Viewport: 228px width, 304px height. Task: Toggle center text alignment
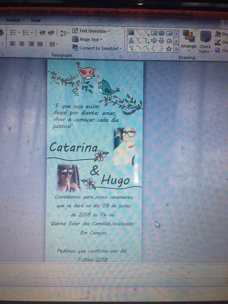click(22, 44)
